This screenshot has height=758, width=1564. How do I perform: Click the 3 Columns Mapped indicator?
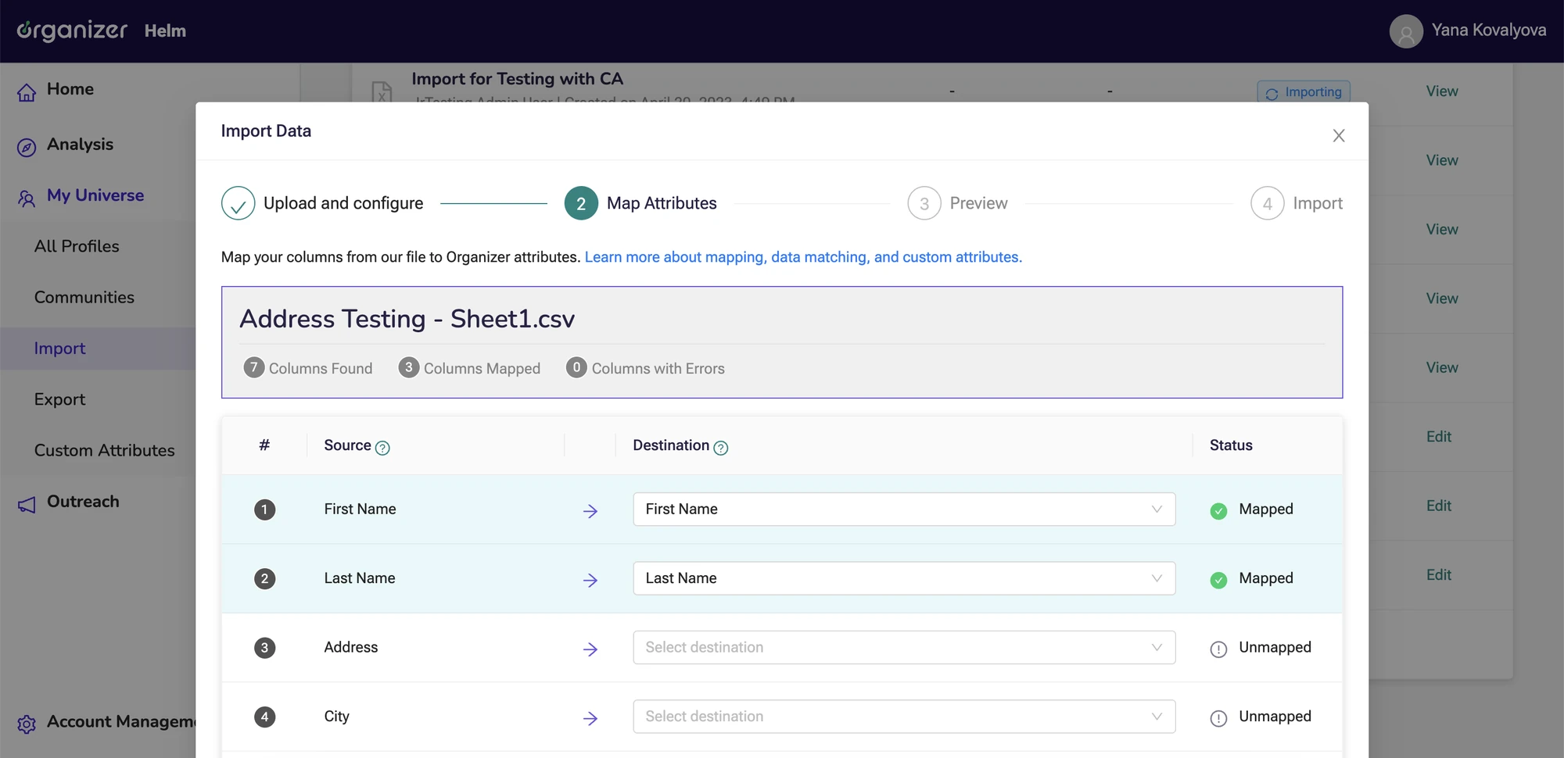[469, 368]
